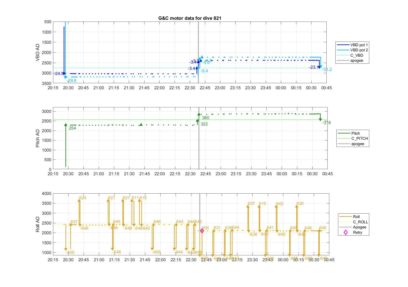Click the '604' label beside the Retry marker

(205, 228)
